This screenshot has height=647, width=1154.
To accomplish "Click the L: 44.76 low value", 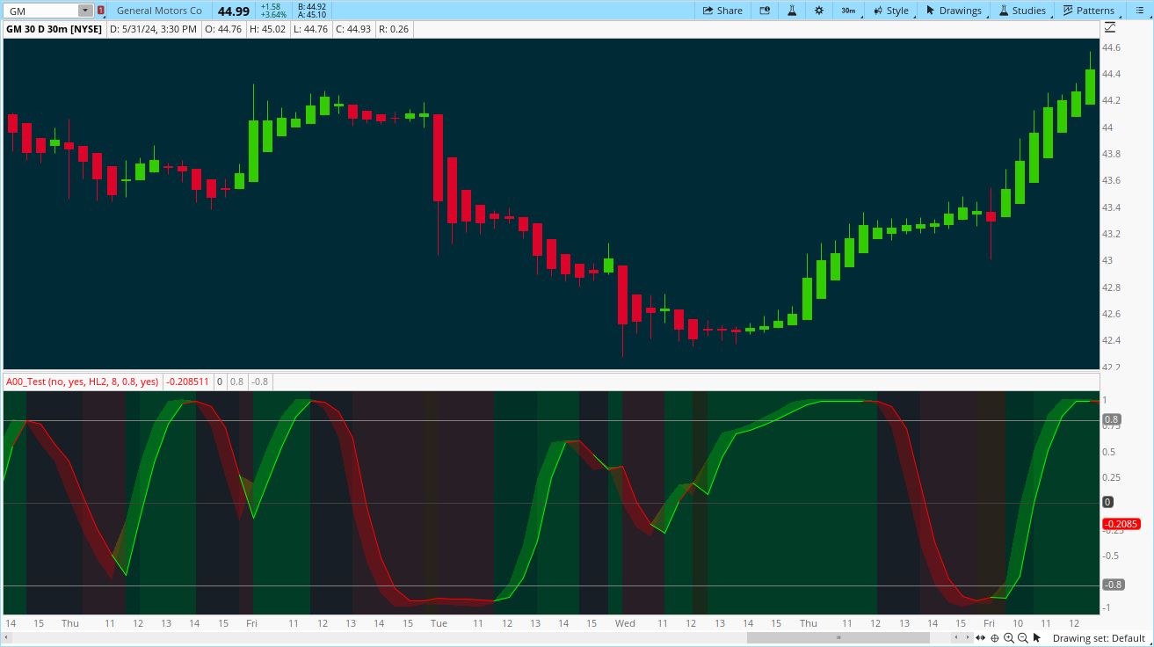I will (x=310, y=29).
